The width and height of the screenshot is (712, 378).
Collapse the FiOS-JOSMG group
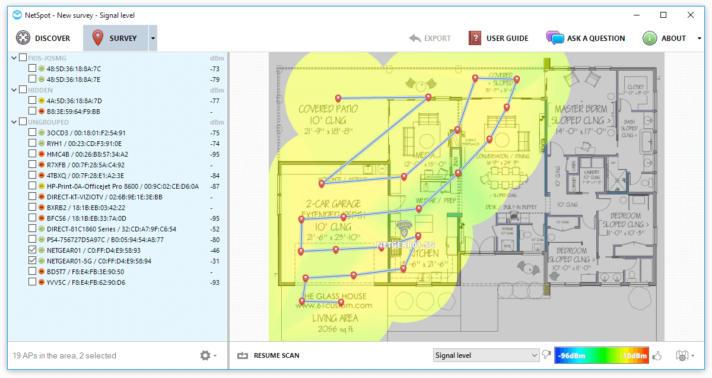pos(14,58)
